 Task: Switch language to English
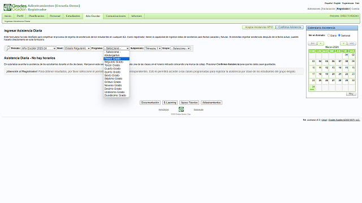(337, 3)
